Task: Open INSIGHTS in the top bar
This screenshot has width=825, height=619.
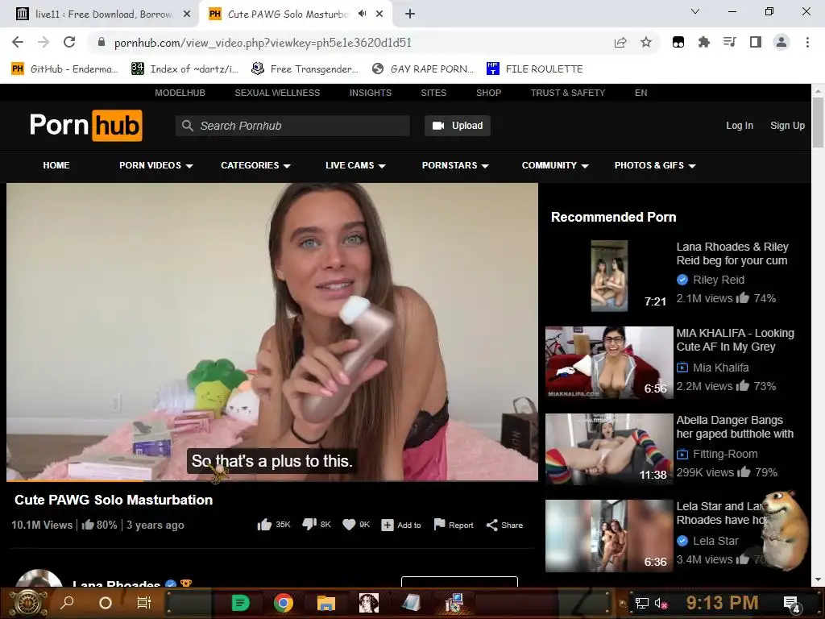Action: [371, 93]
